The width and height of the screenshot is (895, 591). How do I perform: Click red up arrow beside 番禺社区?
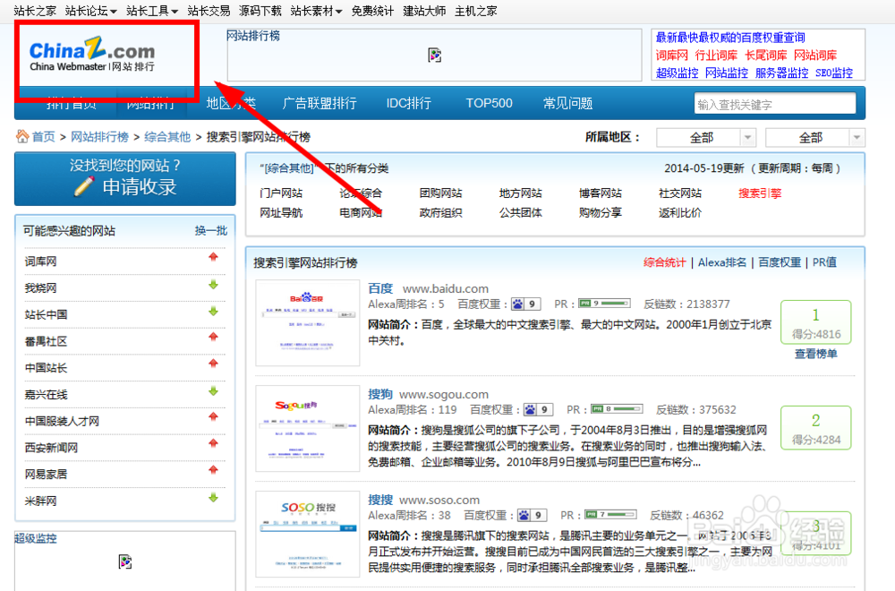pyautogui.click(x=214, y=337)
